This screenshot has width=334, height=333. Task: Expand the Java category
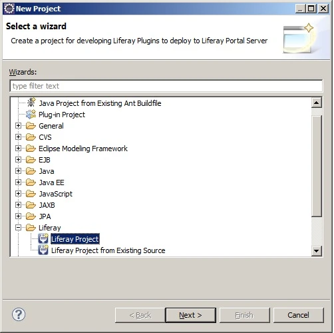click(x=18, y=171)
